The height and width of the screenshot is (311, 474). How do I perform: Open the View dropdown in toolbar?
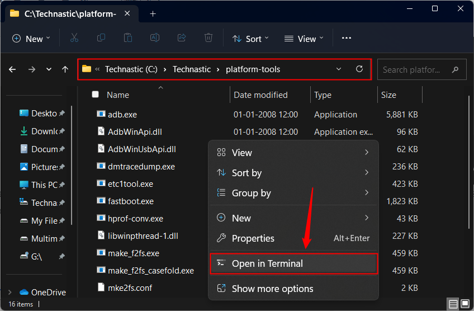pos(304,39)
